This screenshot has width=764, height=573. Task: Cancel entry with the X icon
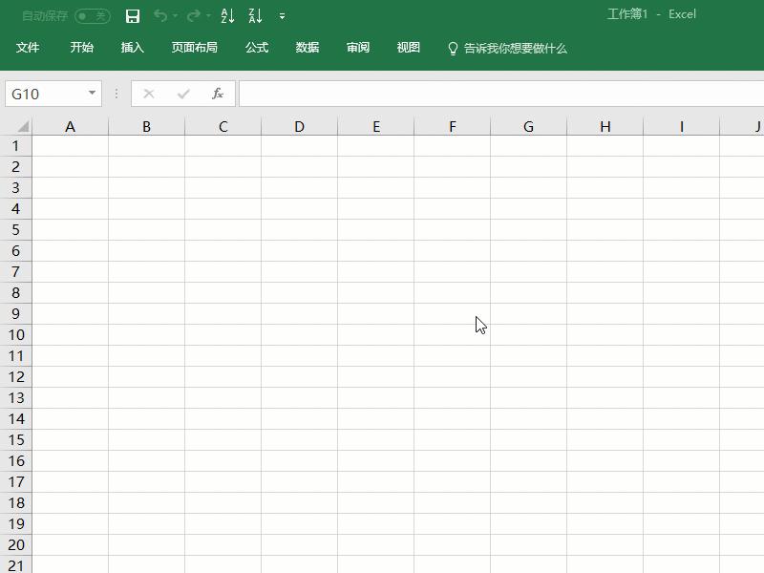tap(148, 94)
